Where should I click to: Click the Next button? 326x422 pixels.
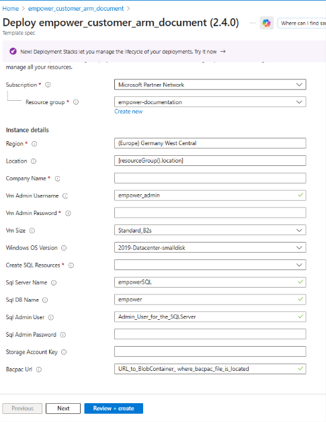(x=63, y=409)
